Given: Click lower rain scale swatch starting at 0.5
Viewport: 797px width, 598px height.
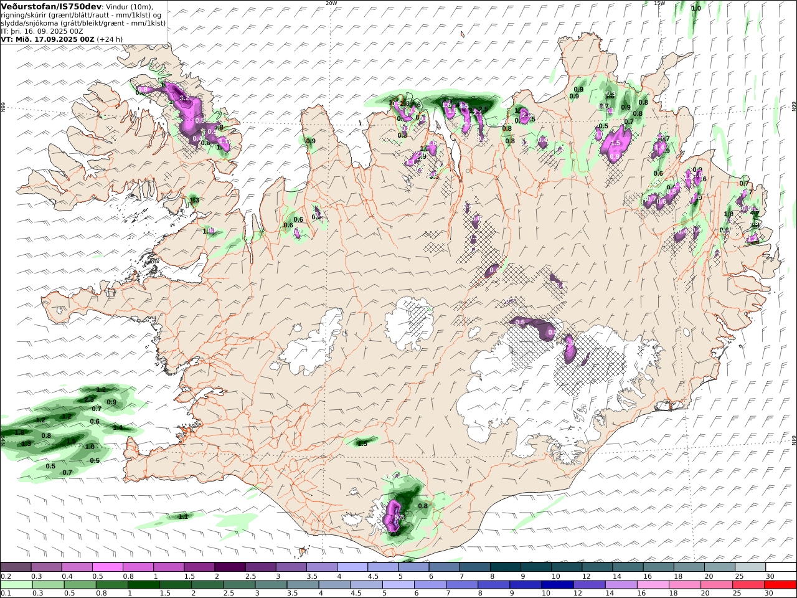Looking at the screenshot, I should click(80, 585).
